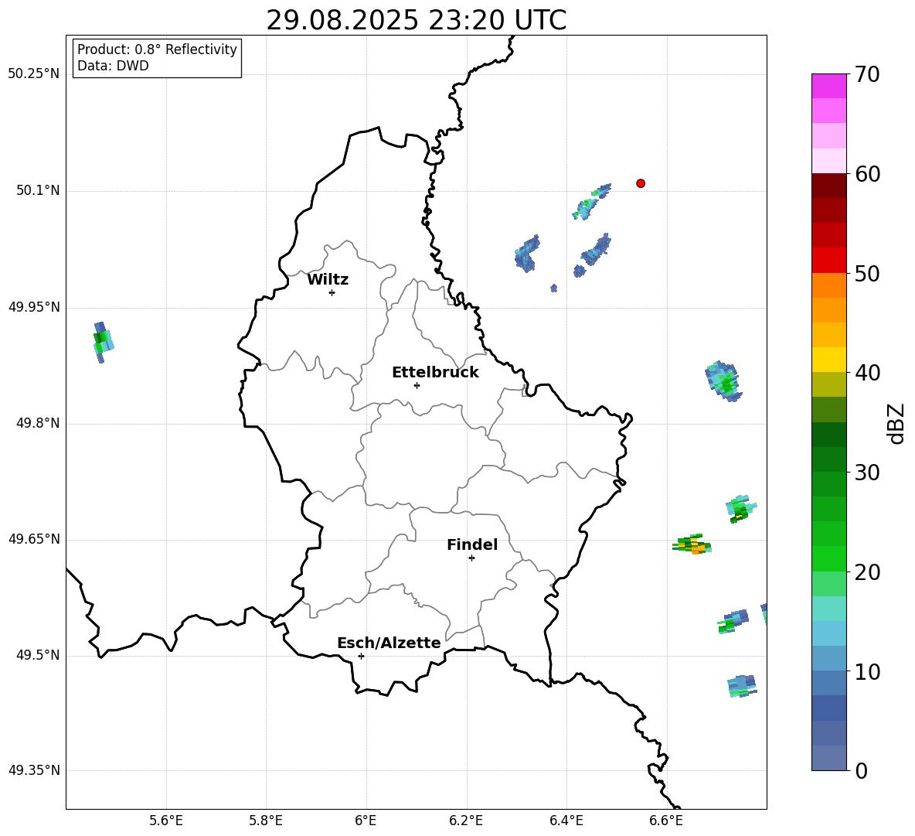915x836 pixels.
Task: Click the radar echo west of Wiltz
Action: click(103, 342)
